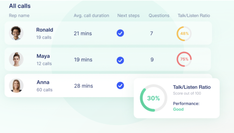The height and width of the screenshot is (133, 234).
Task: Open Anna's rep name link
Action: pos(43,82)
